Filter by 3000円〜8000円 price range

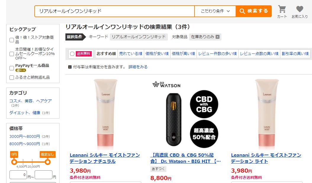tap(25, 137)
